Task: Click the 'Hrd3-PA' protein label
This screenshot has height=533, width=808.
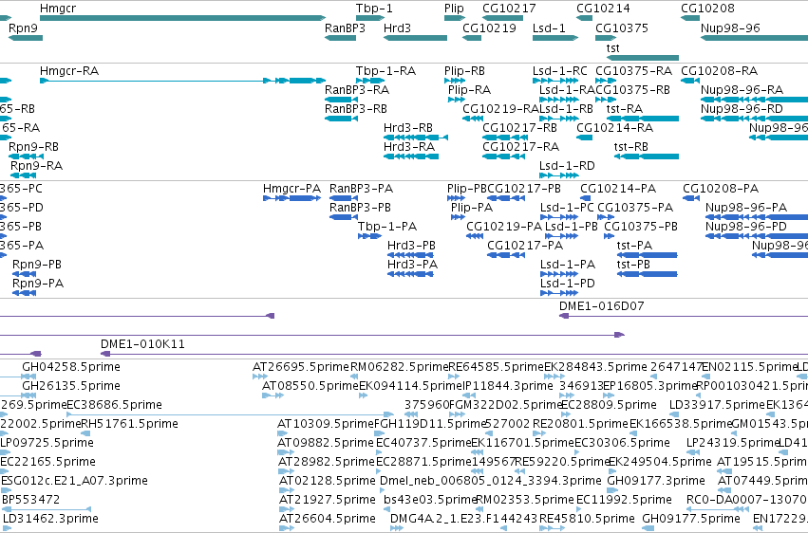Action: (412, 265)
